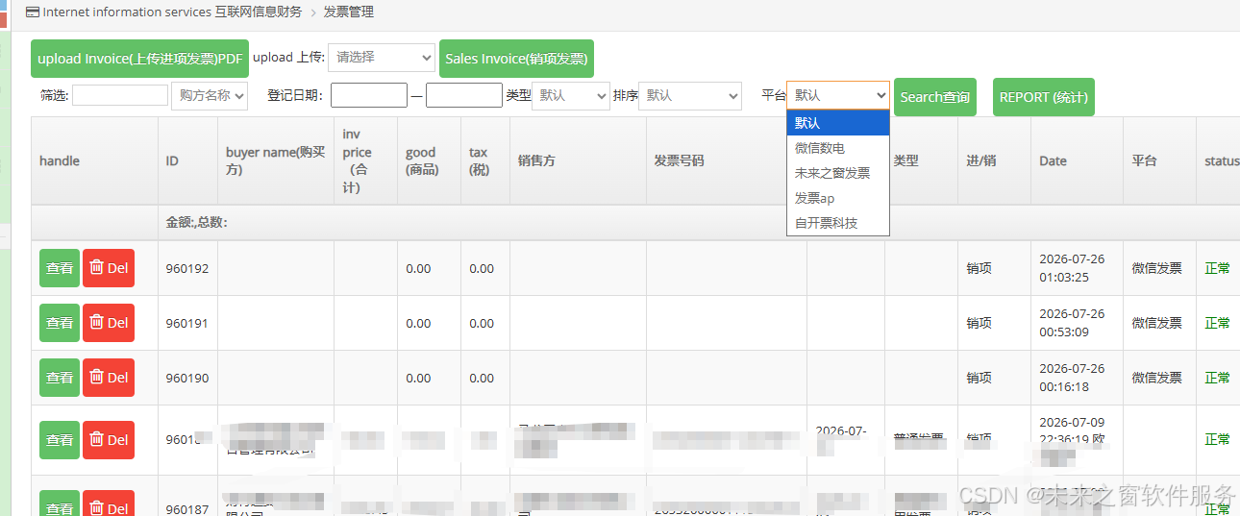Click the Sales Invoice(销项发票) button
This screenshot has height=516, width=1240.
click(x=516, y=59)
